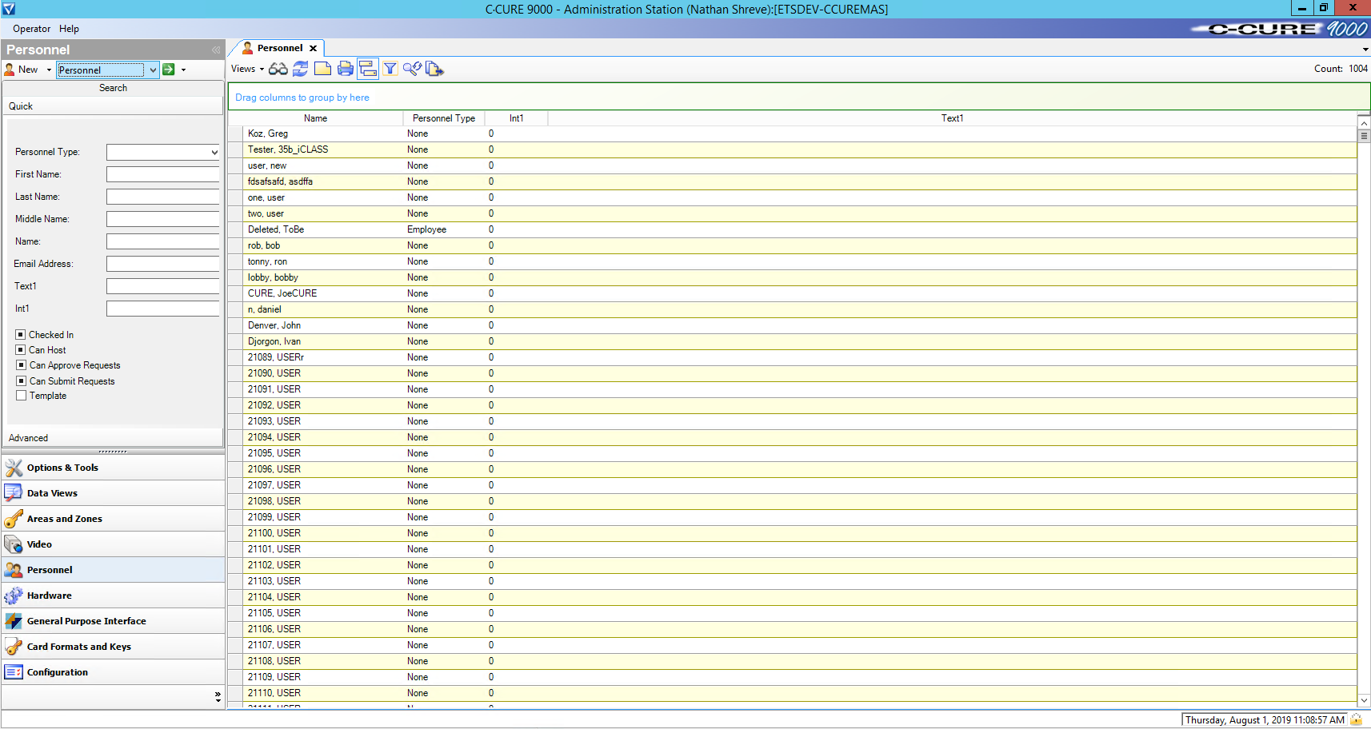1371x729 pixels.
Task: Export records using the export icon
Action: (x=434, y=69)
